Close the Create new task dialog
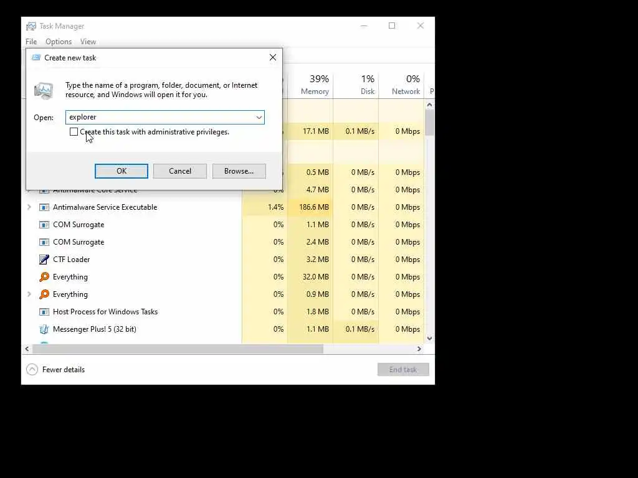The width and height of the screenshot is (638, 478). [273, 58]
